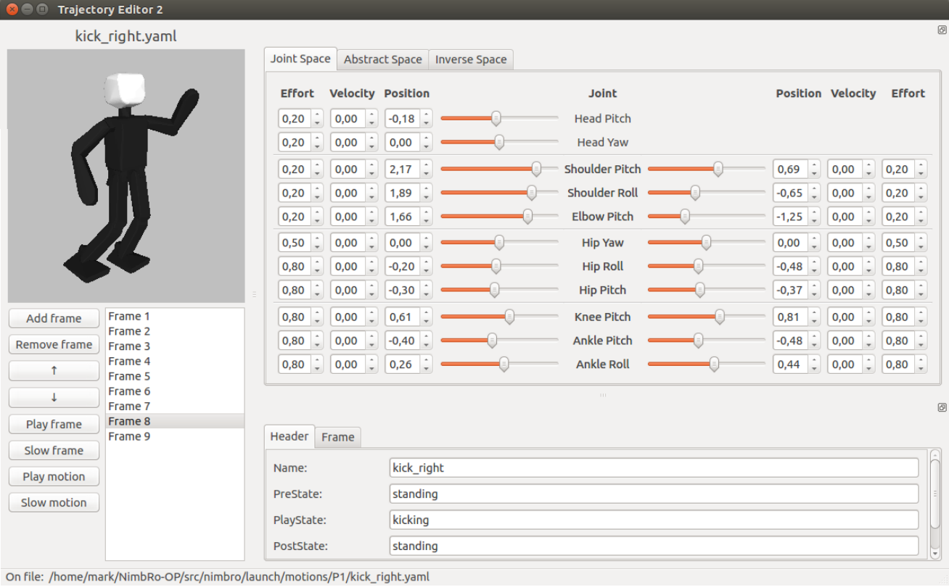This screenshot has width=949, height=587.
Task: Click the upper panel float icon
Action: click(942, 30)
